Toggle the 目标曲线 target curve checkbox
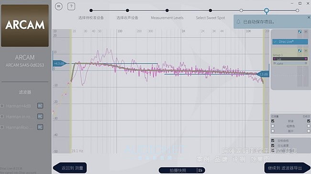Screen dimensions: 311x174 273,141
